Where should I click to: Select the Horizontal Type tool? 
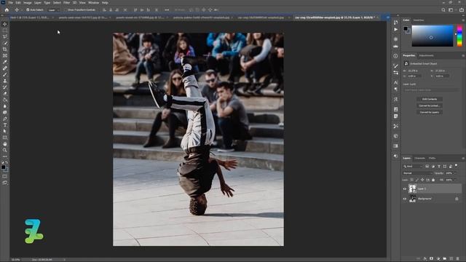click(5, 125)
